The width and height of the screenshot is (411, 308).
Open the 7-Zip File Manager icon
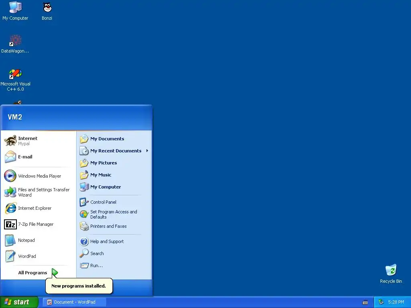[10, 225]
